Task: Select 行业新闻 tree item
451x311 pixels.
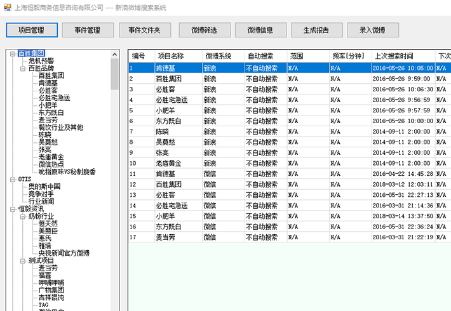Action: 41,201
